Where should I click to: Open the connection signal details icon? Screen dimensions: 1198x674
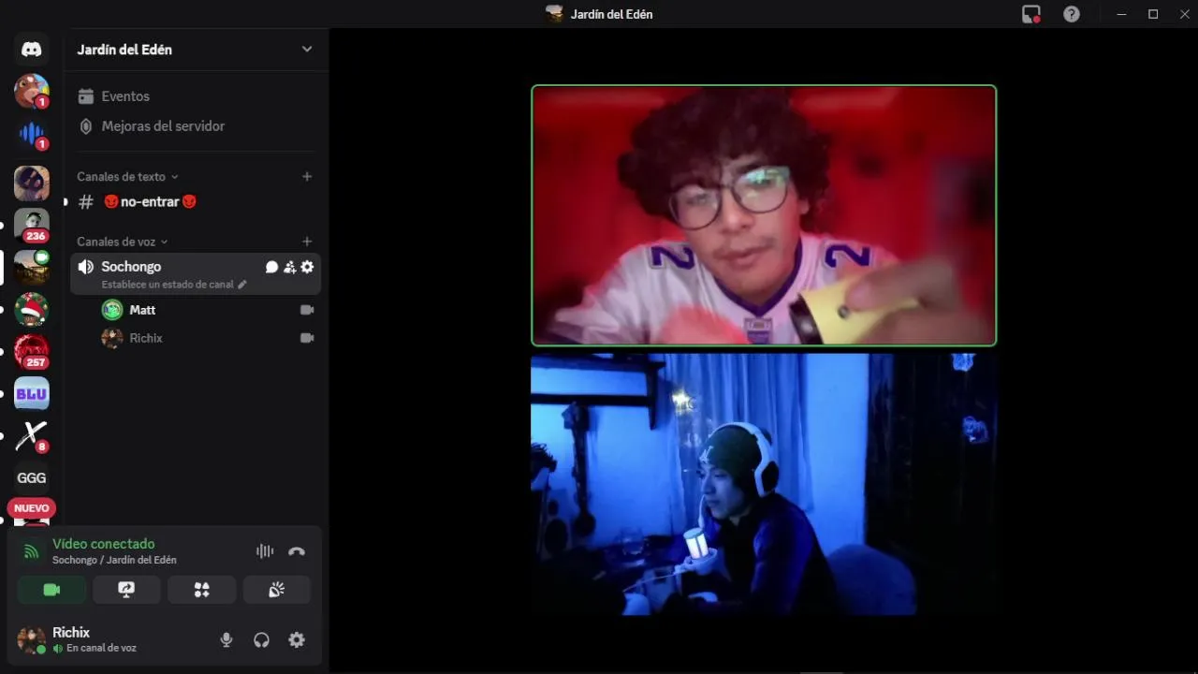click(32, 551)
